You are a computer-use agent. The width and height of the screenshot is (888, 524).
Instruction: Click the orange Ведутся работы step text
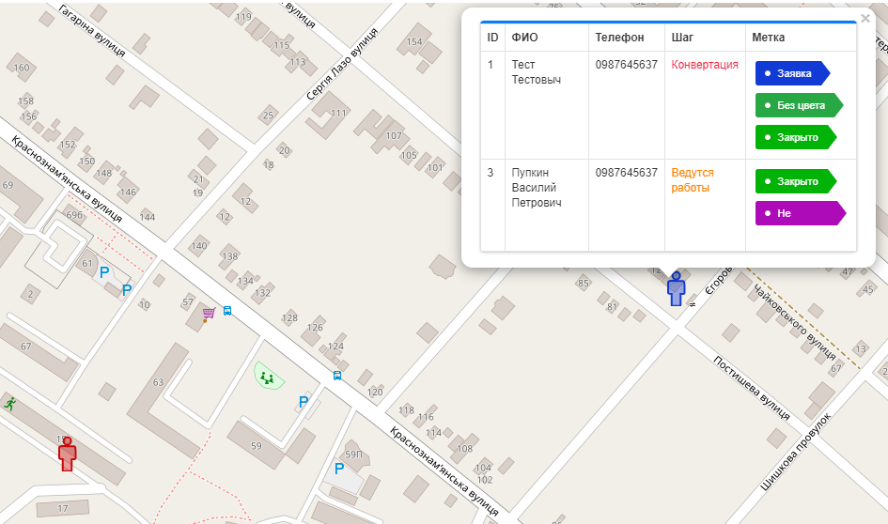pyautogui.click(x=692, y=180)
